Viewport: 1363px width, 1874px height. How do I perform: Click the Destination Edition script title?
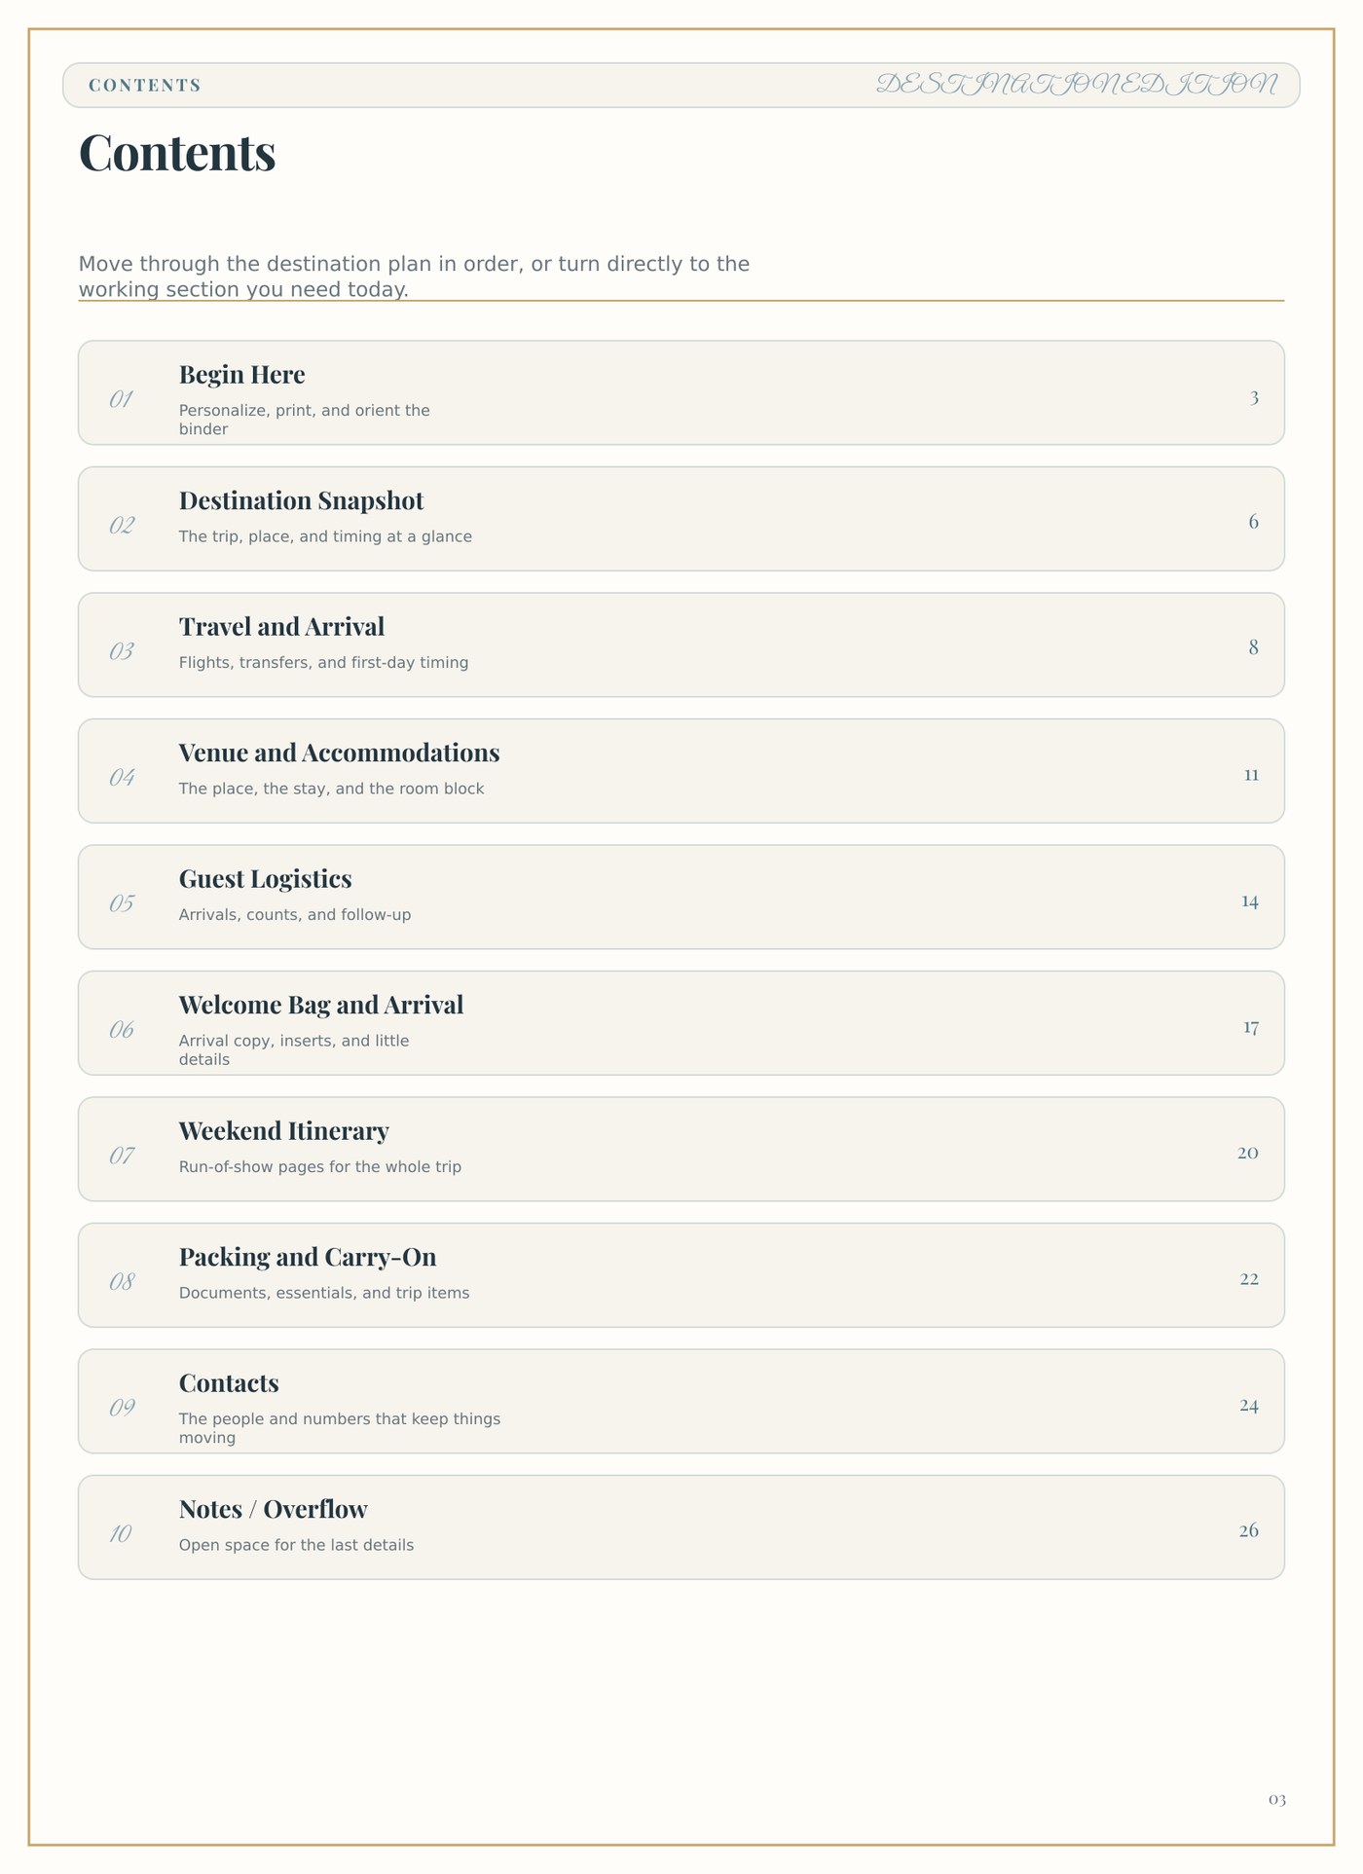tap(1077, 84)
